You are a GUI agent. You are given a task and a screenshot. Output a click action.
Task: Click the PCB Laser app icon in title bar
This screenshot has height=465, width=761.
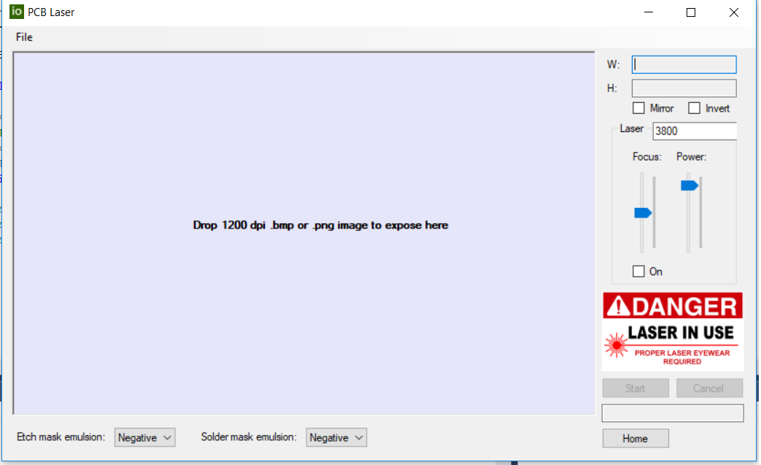coord(16,12)
